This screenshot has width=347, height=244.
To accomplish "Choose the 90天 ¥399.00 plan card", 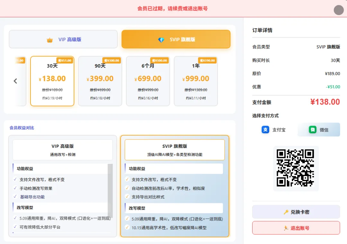I will (100, 81).
